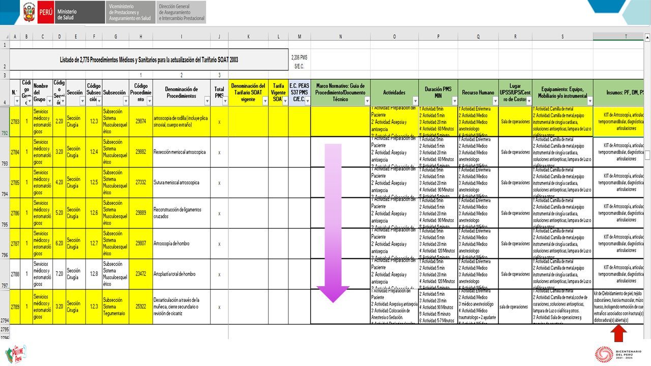Open the Código Subsección filter dropdown
This screenshot has height=366, width=651.
(99, 101)
